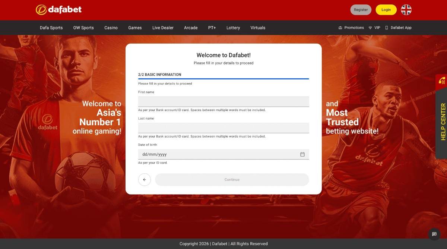Screen dimensions: 447x249
Task: Open Live Dealer menu item
Action: pyautogui.click(x=163, y=28)
